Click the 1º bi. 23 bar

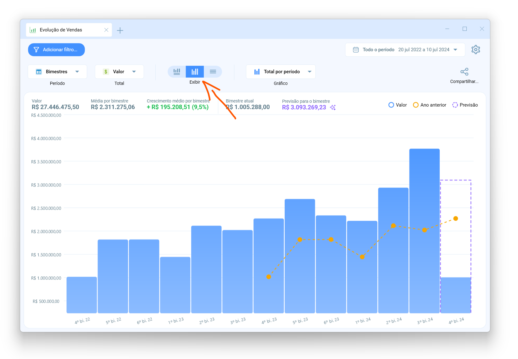point(175,285)
